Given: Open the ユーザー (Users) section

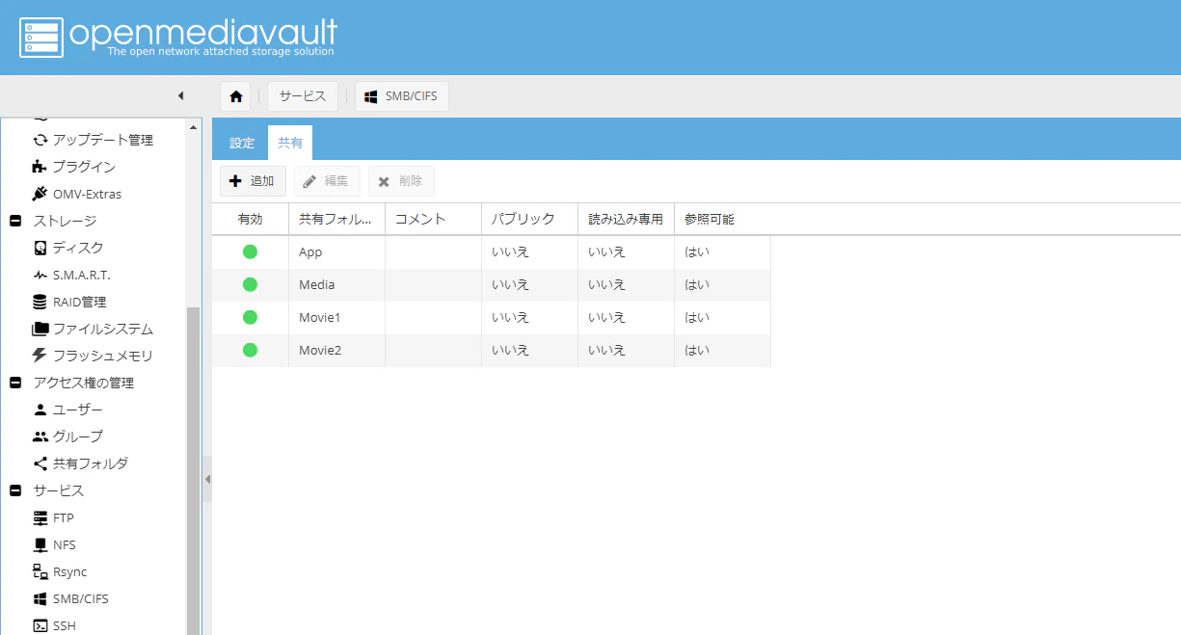Looking at the screenshot, I should click(75, 410).
